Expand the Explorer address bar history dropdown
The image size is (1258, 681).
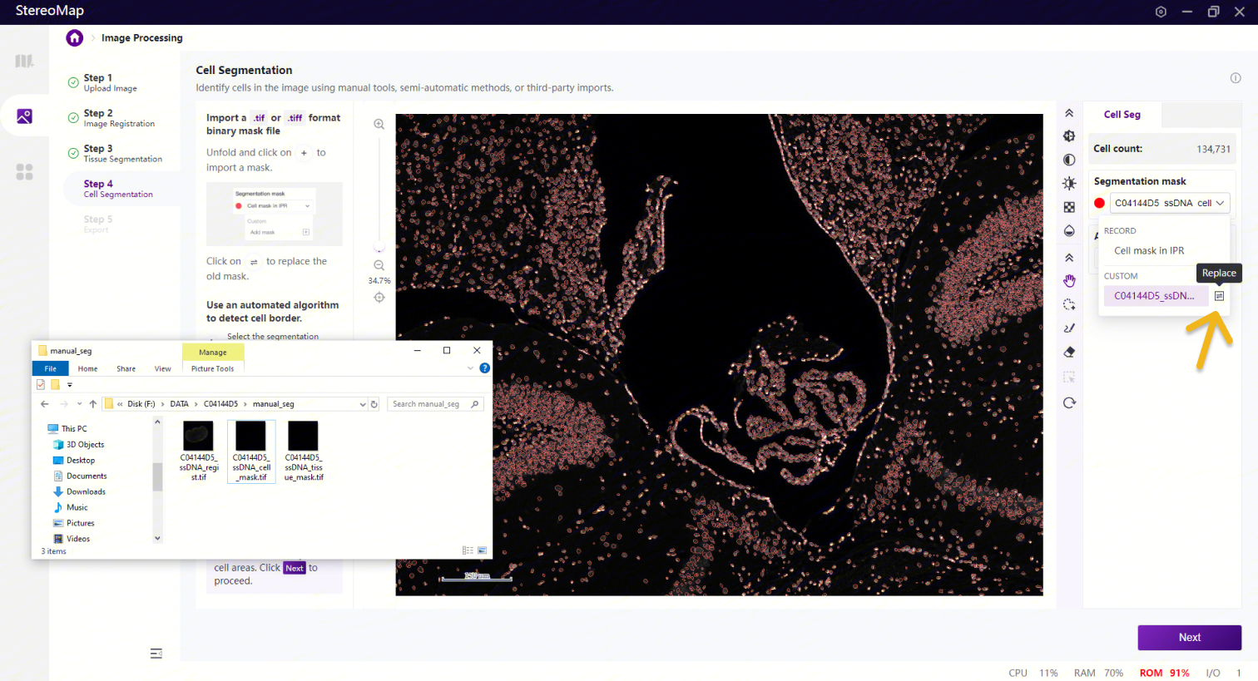pos(362,404)
